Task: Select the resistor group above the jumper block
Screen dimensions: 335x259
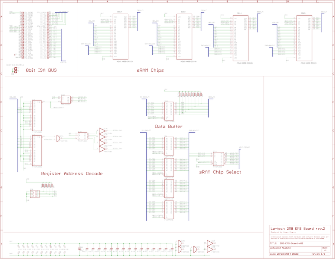Action: tap(47, 186)
